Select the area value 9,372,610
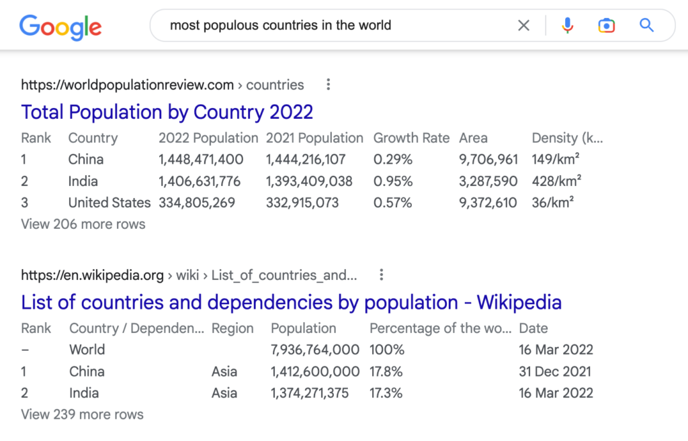 click(x=488, y=203)
